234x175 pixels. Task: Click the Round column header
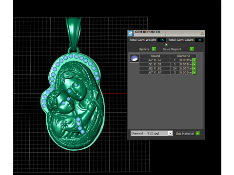[155, 56]
